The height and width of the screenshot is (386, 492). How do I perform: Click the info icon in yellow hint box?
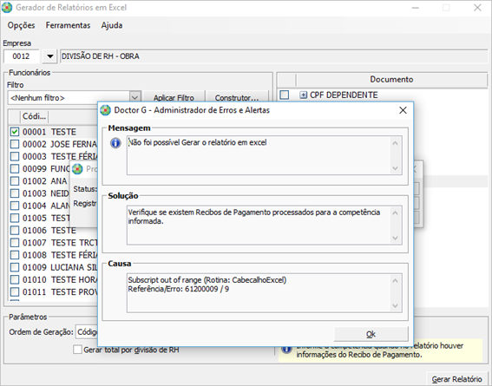click(286, 350)
